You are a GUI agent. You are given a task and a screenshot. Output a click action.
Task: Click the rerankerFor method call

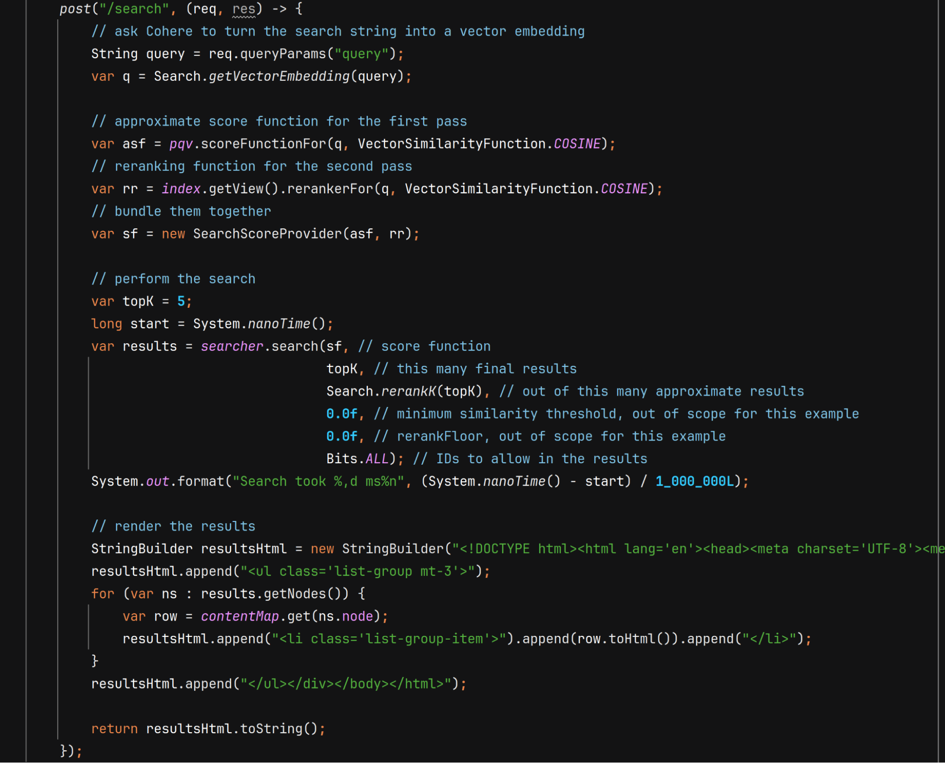click(330, 189)
